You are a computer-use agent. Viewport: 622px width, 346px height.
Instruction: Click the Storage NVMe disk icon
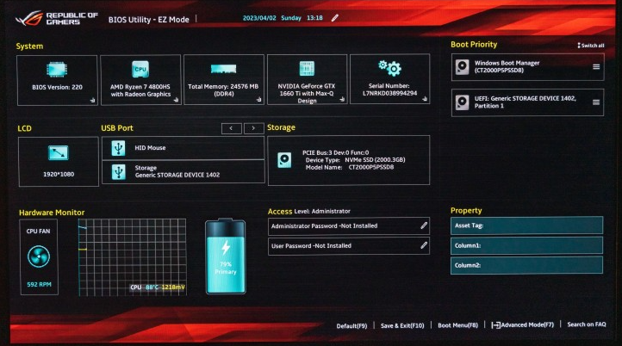[284, 160]
